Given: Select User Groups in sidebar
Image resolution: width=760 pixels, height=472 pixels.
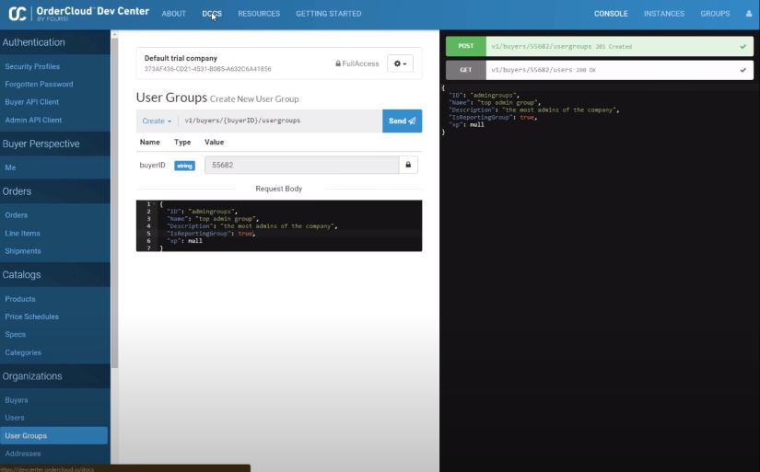Looking at the screenshot, I should coord(53,436).
